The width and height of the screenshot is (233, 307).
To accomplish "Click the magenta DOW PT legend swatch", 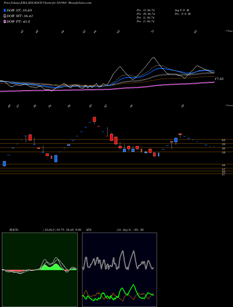I will pos(5,22).
